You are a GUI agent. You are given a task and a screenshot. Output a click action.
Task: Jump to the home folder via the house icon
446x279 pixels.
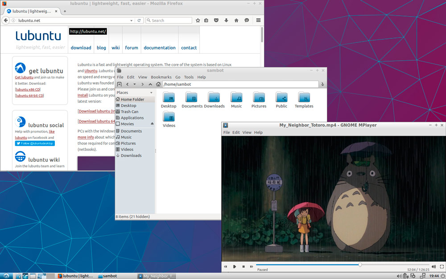tap(158, 84)
